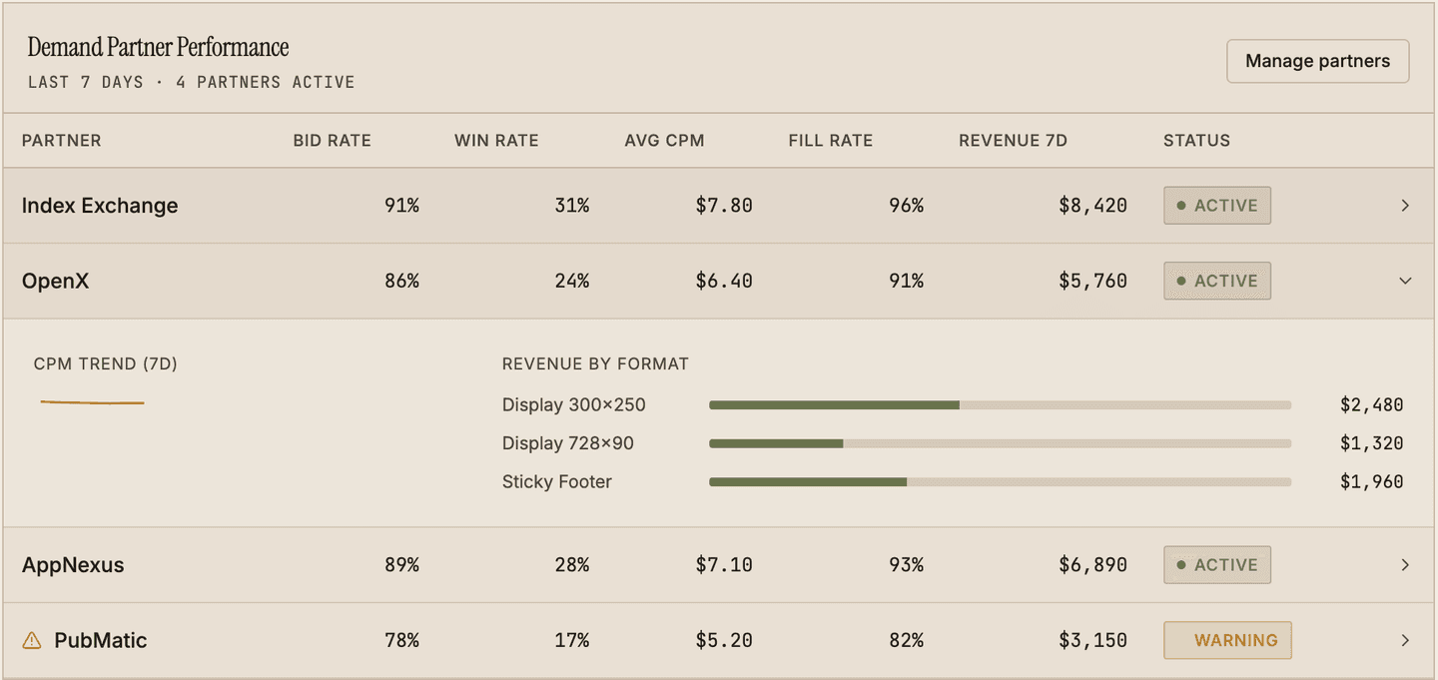Screen dimensions: 1438x680
Task: Click the ACTIVE status badge for Index Exchange
Action: 1217,205
